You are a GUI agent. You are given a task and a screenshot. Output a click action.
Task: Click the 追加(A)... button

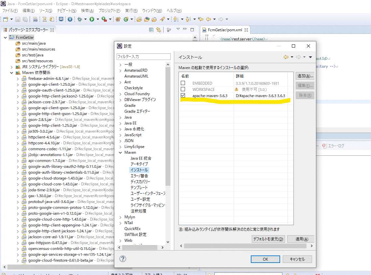coord(305,76)
